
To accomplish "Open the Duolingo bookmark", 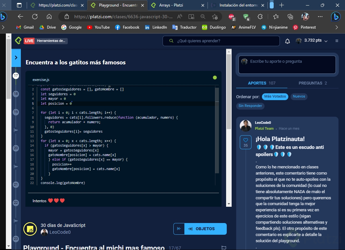I will 214,27.
